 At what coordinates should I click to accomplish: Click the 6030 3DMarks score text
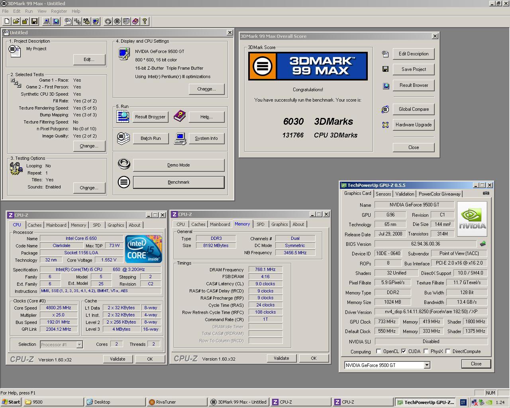(x=318, y=122)
